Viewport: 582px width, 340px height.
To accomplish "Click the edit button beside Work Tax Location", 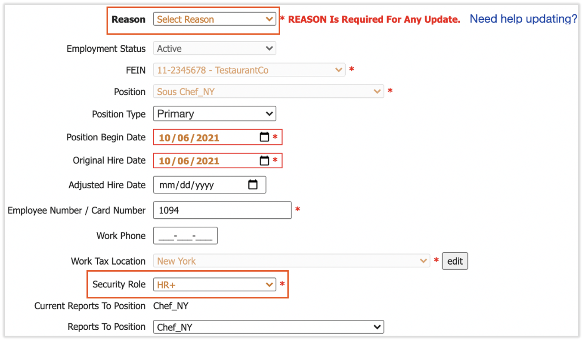I will point(455,261).
